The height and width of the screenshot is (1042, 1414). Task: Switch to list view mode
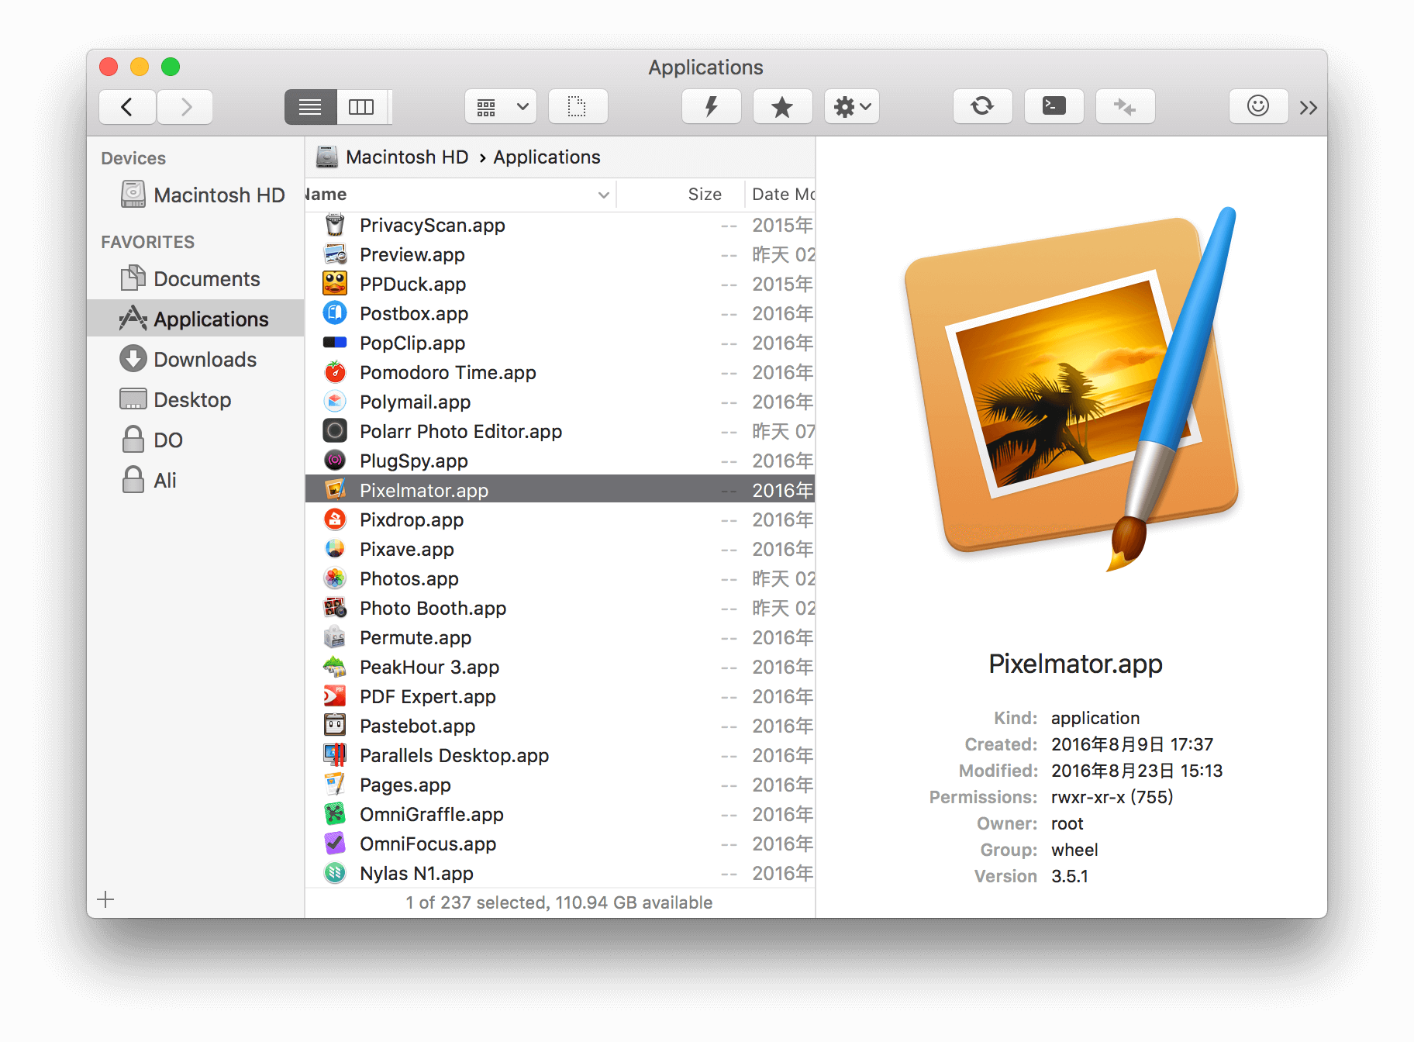pyautogui.click(x=310, y=106)
